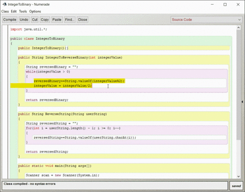Click the 'import java.util.*;' line
Viewport: 245px width, 192px height.
coord(29,29)
